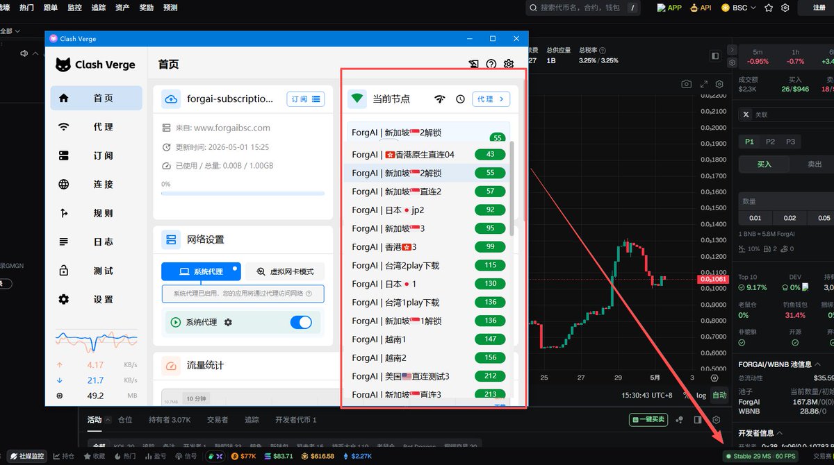Toggle log scale on GMGN chart

tap(701, 395)
